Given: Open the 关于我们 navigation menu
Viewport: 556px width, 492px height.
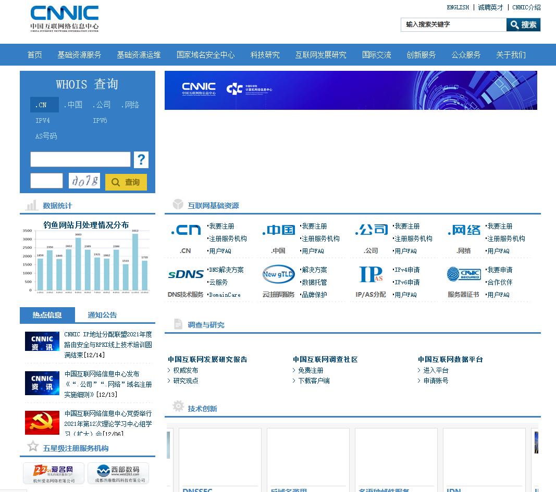Looking at the screenshot, I should [x=511, y=55].
